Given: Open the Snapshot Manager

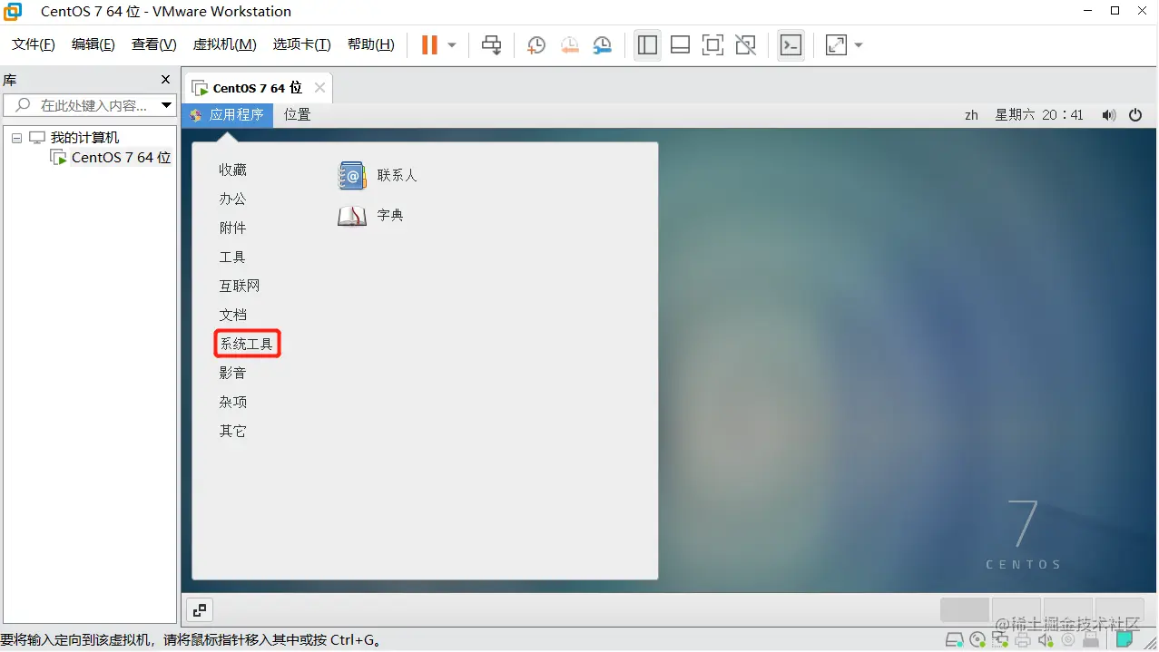Looking at the screenshot, I should (x=602, y=44).
